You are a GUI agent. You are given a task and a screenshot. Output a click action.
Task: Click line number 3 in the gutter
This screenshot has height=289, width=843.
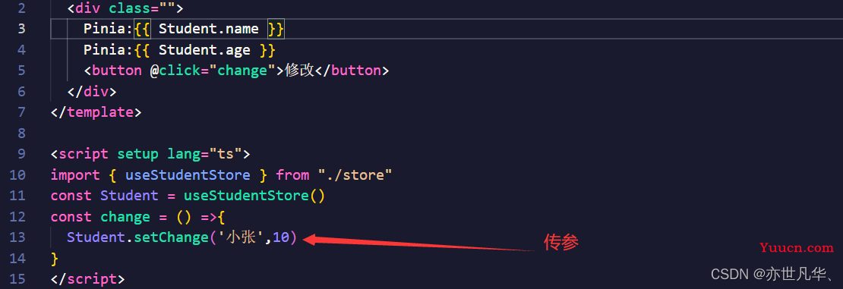click(21, 29)
